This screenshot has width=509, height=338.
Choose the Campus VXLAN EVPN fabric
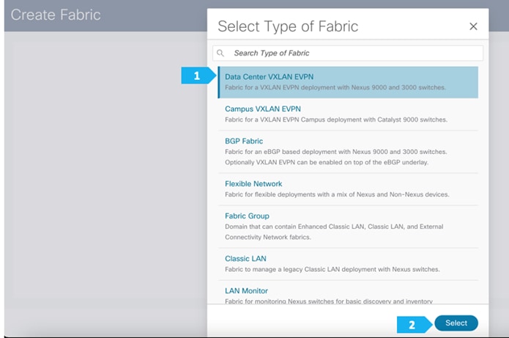(x=348, y=114)
